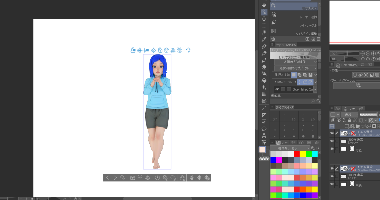Select the Gradient tool
The height and width of the screenshot is (200, 380).
[x=264, y=94]
